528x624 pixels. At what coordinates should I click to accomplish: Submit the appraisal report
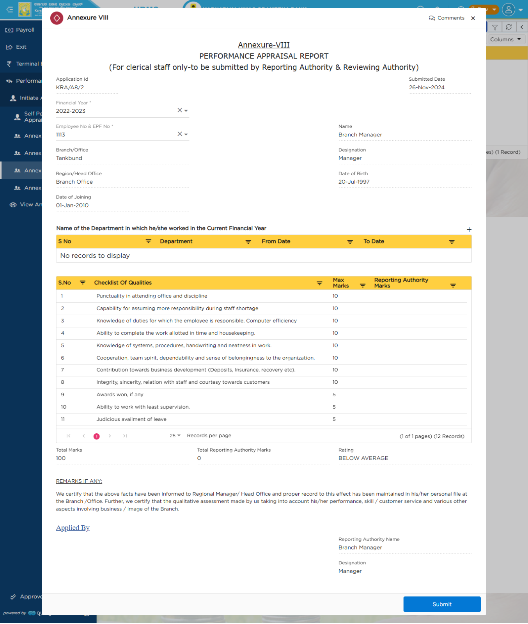[x=442, y=604]
